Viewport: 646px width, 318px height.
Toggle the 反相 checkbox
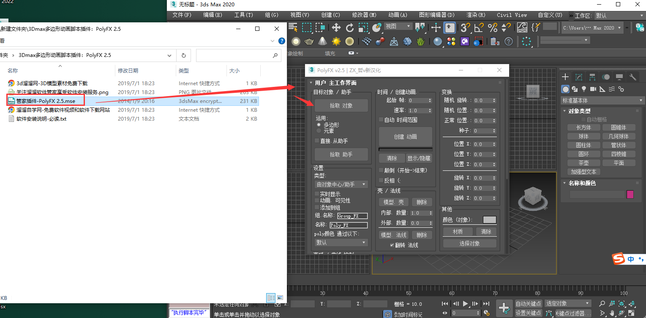(381, 180)
